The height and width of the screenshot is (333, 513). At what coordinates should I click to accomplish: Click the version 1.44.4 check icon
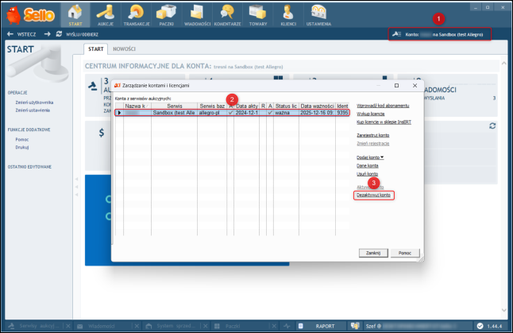pos(480,326)
